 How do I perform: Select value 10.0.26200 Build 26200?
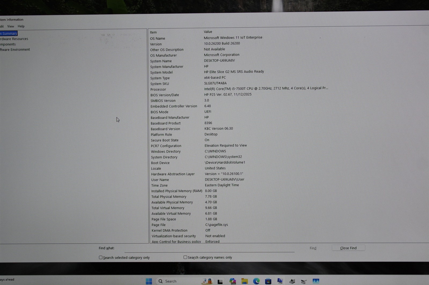click(222, 43)
